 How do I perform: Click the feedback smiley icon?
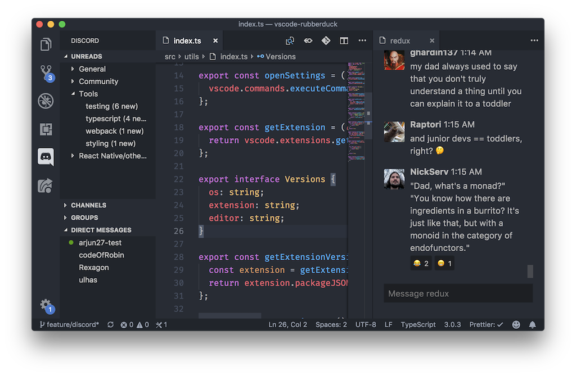(x=516, y=325)
